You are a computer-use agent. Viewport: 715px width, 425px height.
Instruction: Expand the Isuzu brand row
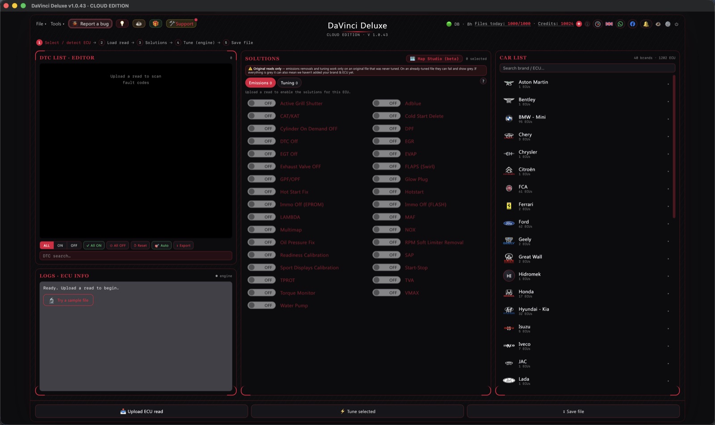587,328
